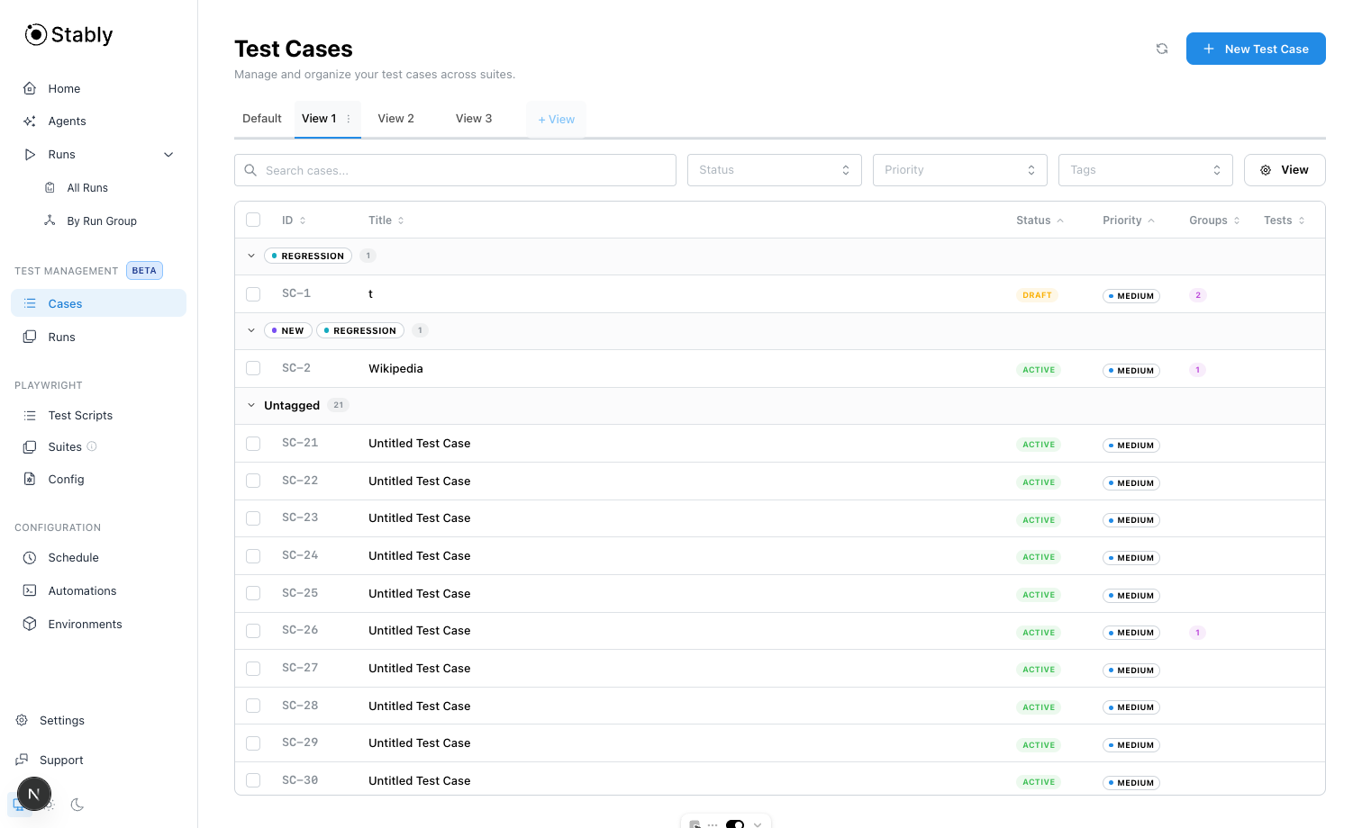Click the Stably logo icon
The image size is (1362, 828).
click(x=36, y=34)
